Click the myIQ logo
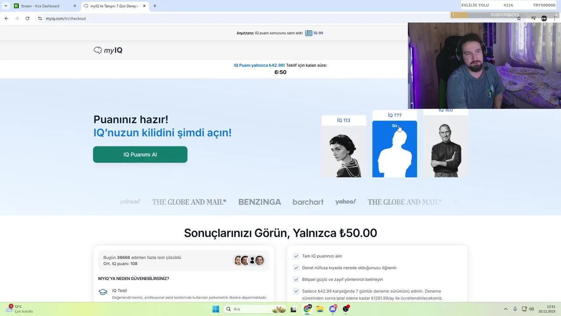561x316 pixels. tap(108, 50)
